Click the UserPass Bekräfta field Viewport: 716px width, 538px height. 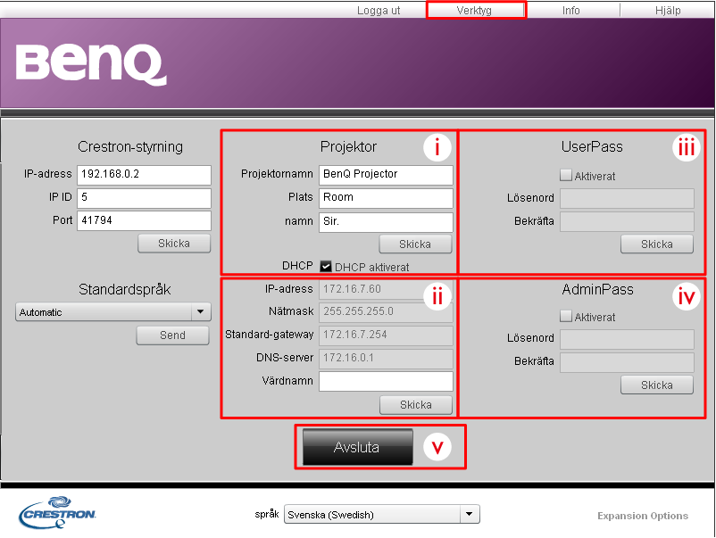pyautogui.click(x=627, y=221)
